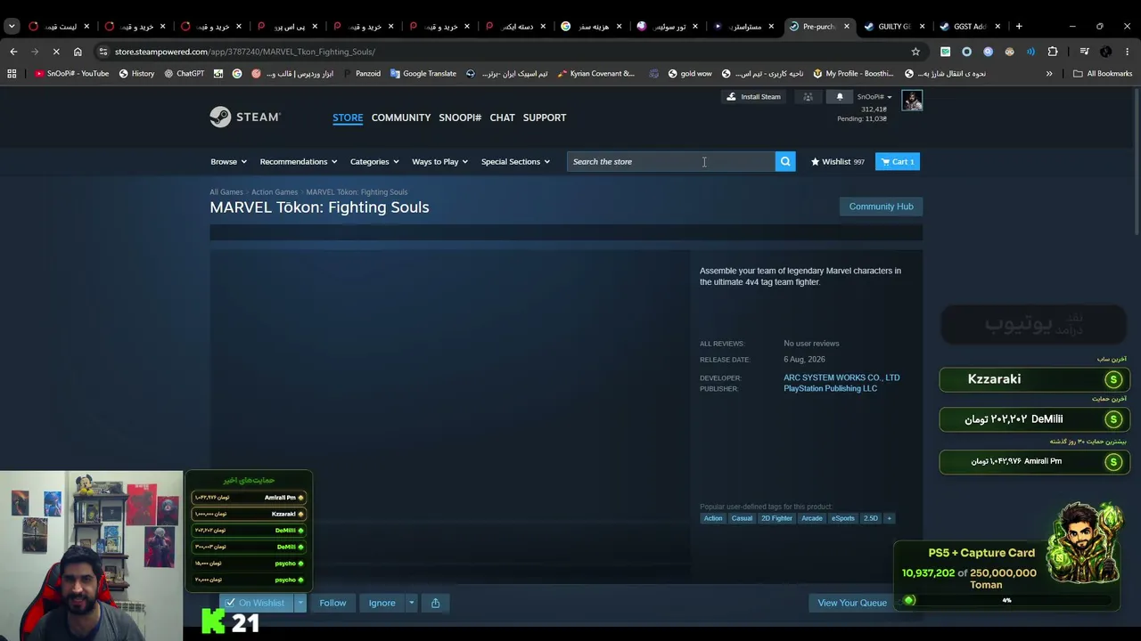The height and width of the screenshot is (641, 1141).
Task: View site information in the address bar
Action: pos(103,52)
